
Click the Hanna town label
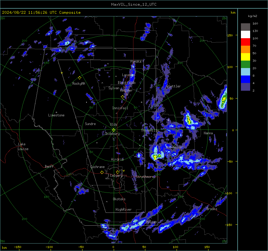click(208, 133)
